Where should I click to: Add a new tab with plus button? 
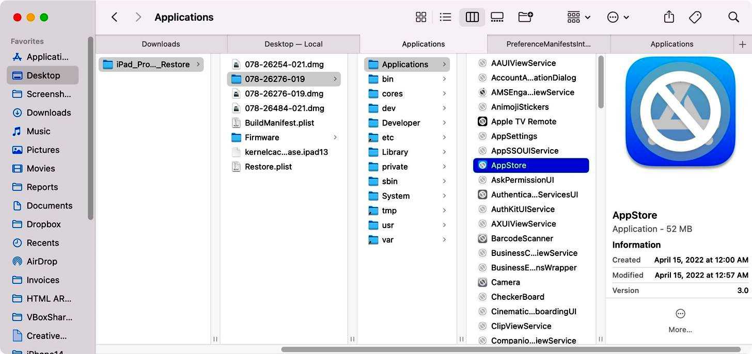click(742, 44)
